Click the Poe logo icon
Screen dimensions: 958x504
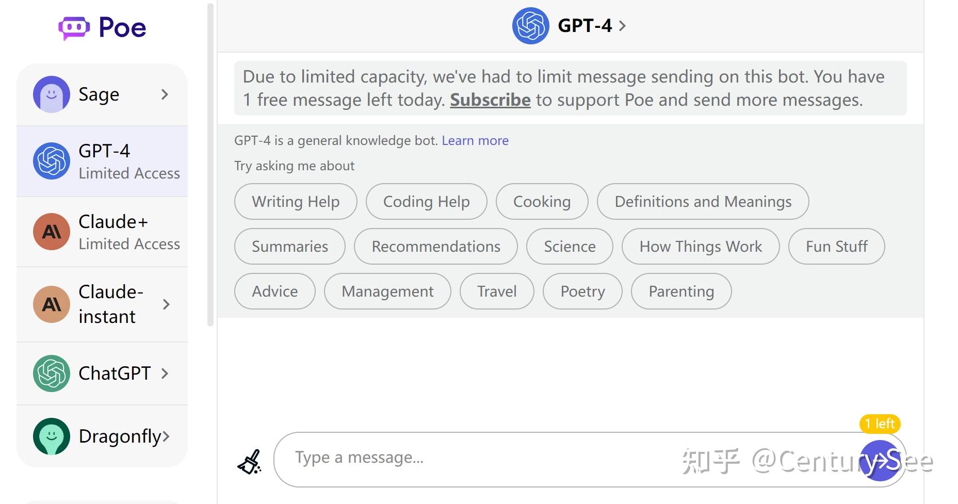click(74, 28)
